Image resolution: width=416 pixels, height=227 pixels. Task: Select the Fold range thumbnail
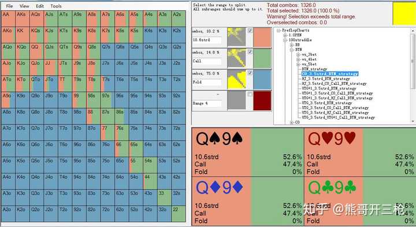(237, 80)
